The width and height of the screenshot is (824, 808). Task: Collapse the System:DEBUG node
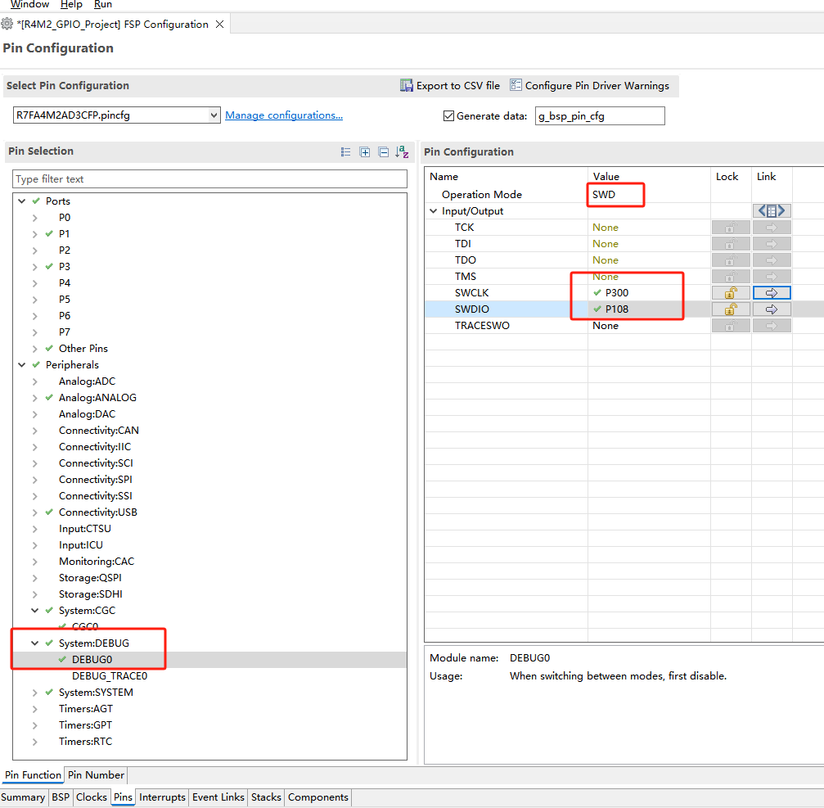click(x=34, y=643)
